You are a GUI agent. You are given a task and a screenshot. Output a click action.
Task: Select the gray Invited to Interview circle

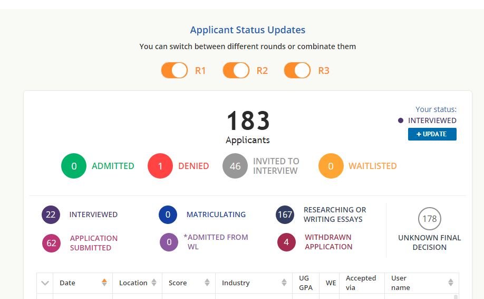(x=235, y=166)
